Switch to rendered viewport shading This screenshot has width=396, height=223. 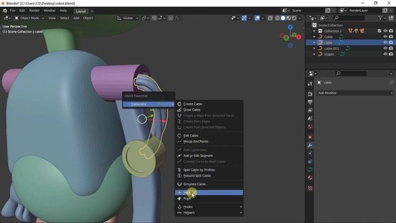[x=295, y=18]
